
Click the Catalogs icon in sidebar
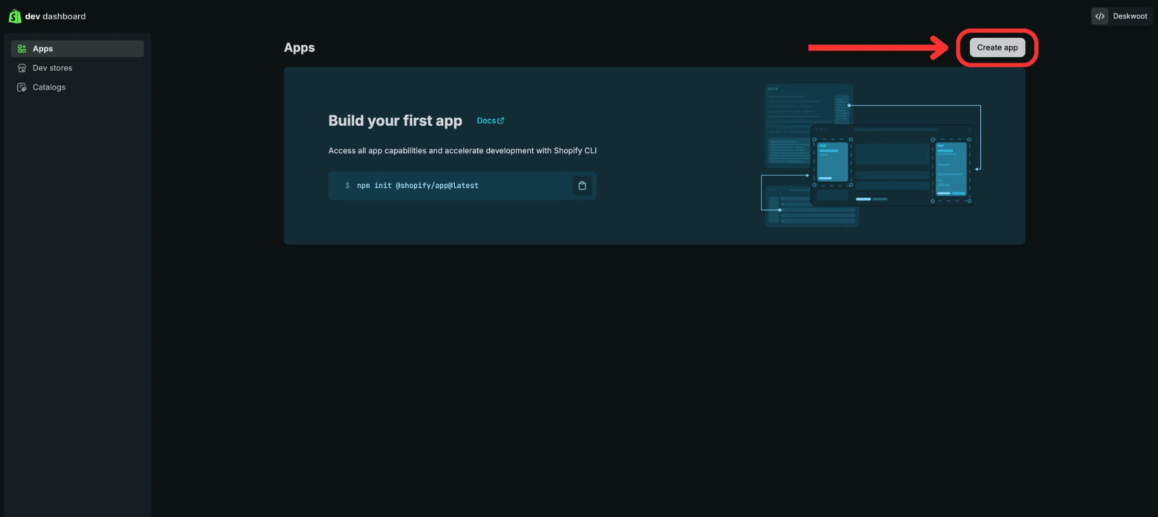(x=22, y=87)
